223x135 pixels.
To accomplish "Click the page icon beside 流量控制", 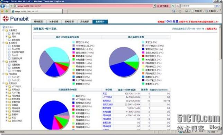I will pyautogui.click(x=9, y=65).
